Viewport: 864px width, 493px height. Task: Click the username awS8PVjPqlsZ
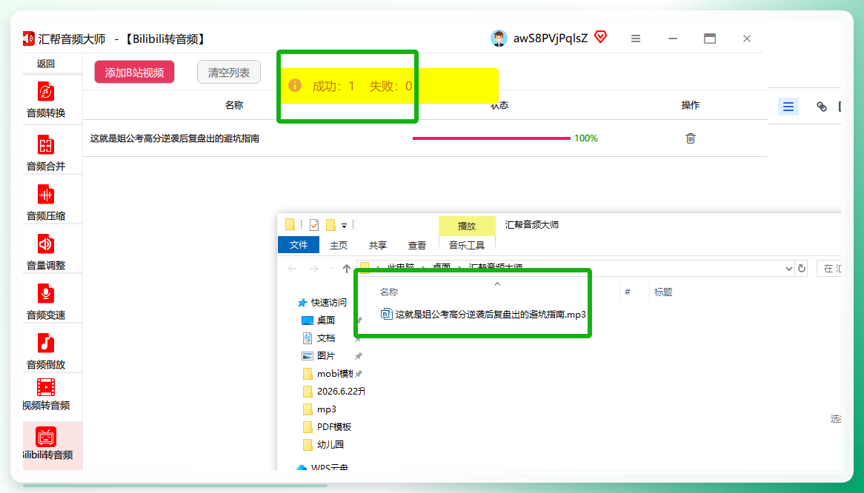click(551, 38)
